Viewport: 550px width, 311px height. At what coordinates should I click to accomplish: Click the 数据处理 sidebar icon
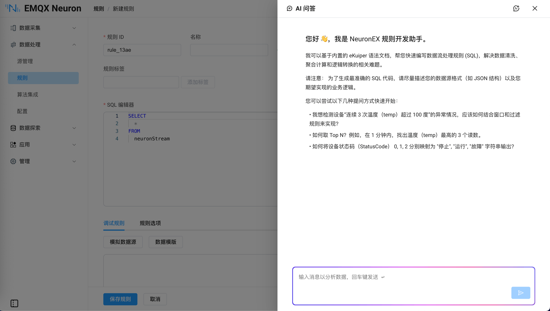(x=13, y=44)
